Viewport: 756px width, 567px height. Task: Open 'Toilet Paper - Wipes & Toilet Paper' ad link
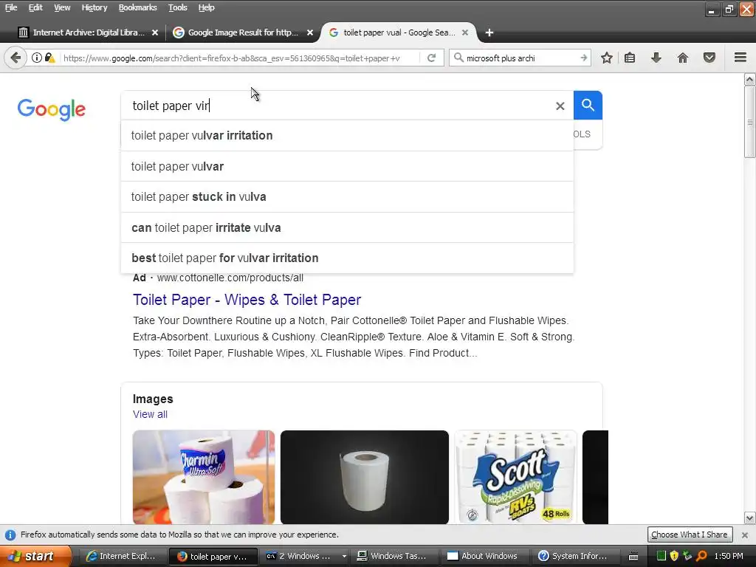point(247,300)
